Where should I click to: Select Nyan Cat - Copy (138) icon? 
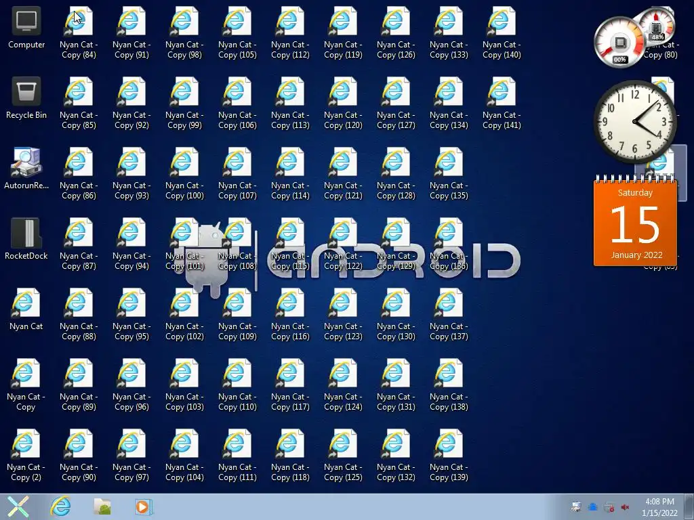pyautogui.click(x=449, y=385)
